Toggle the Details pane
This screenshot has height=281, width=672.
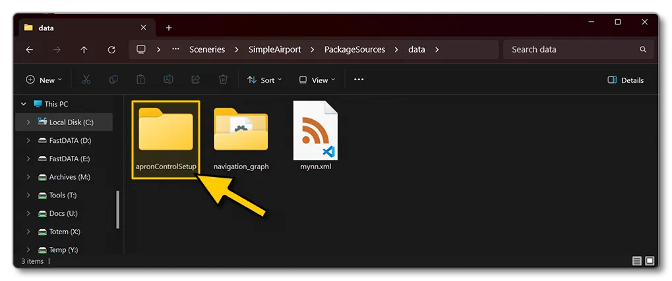click(x=626, y=80)
